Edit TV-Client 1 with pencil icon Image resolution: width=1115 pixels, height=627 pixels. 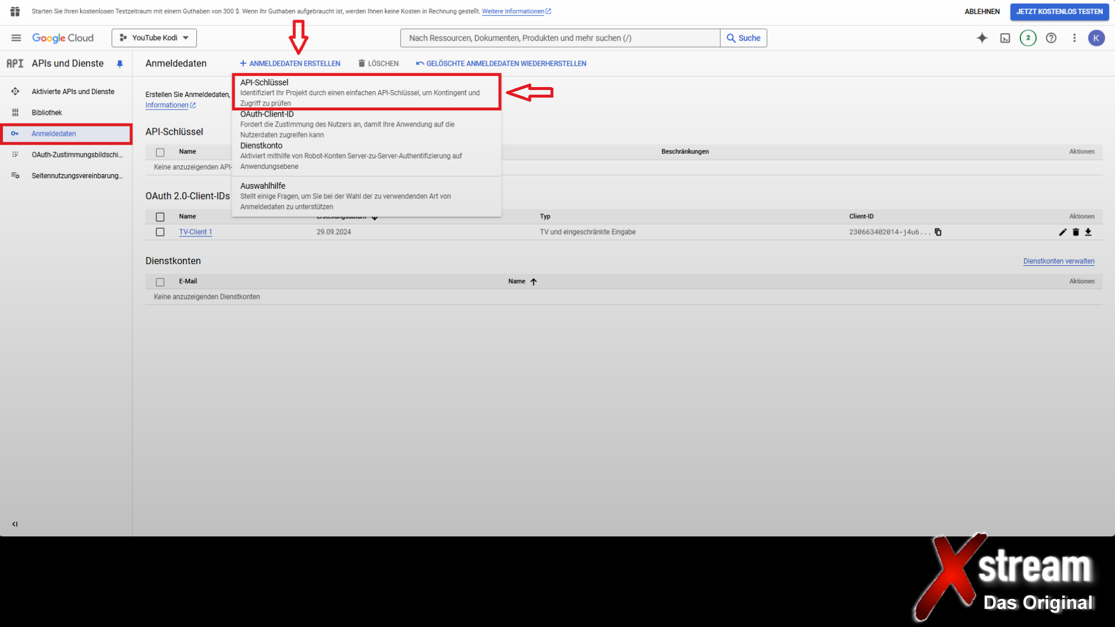[x=1063, y=232]
